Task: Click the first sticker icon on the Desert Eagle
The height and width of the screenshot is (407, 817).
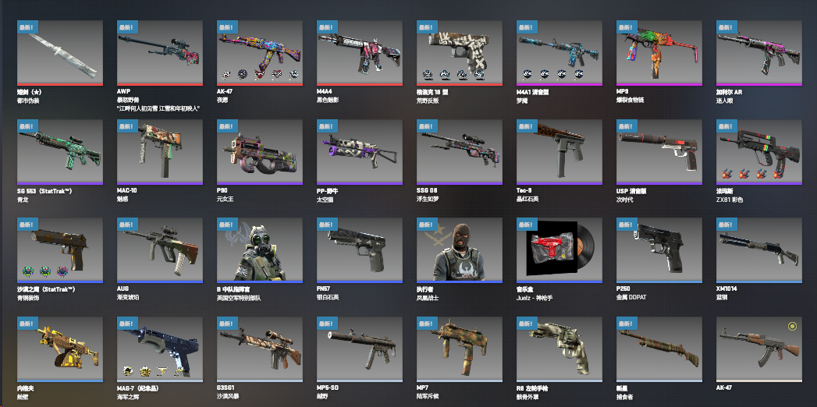Action: point(28,271)
